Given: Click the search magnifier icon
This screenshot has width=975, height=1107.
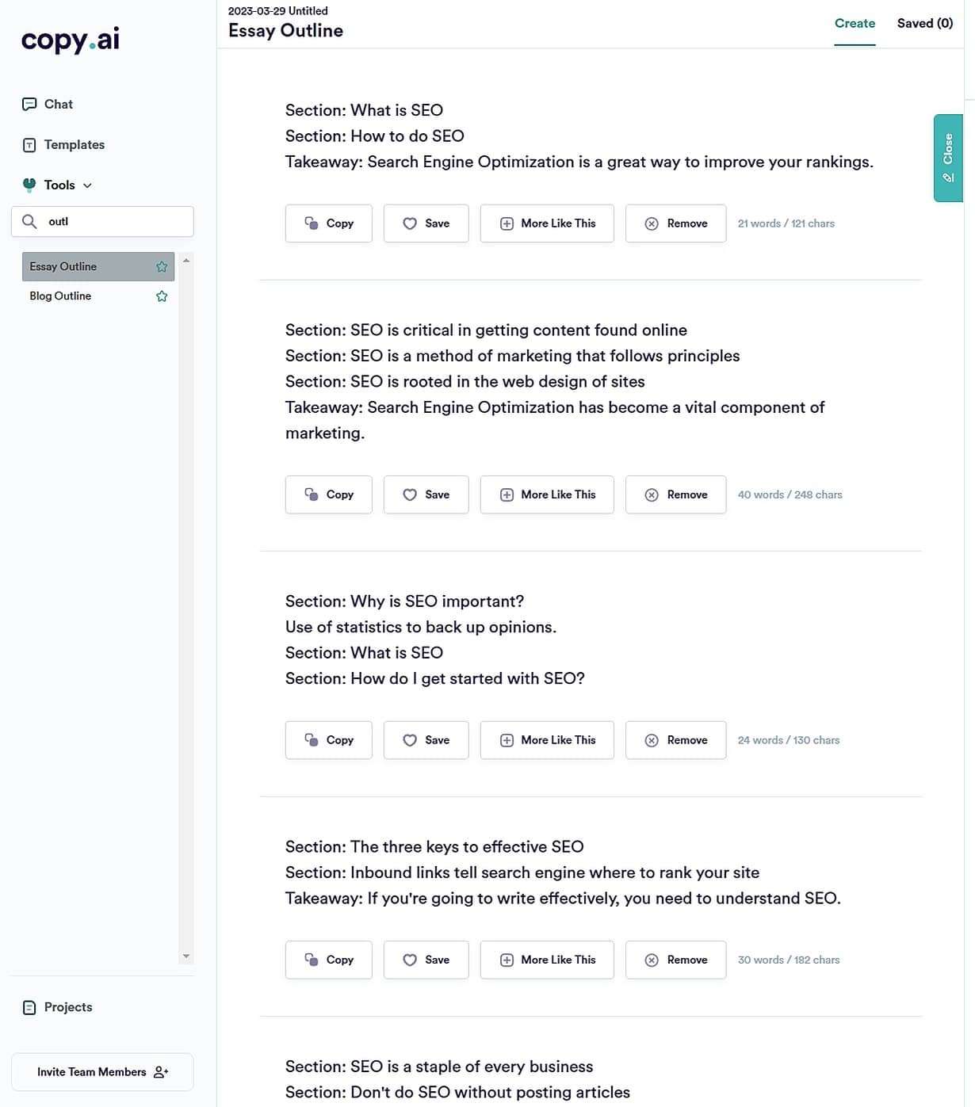Looking at the screenshot, I should click(29, 222).
